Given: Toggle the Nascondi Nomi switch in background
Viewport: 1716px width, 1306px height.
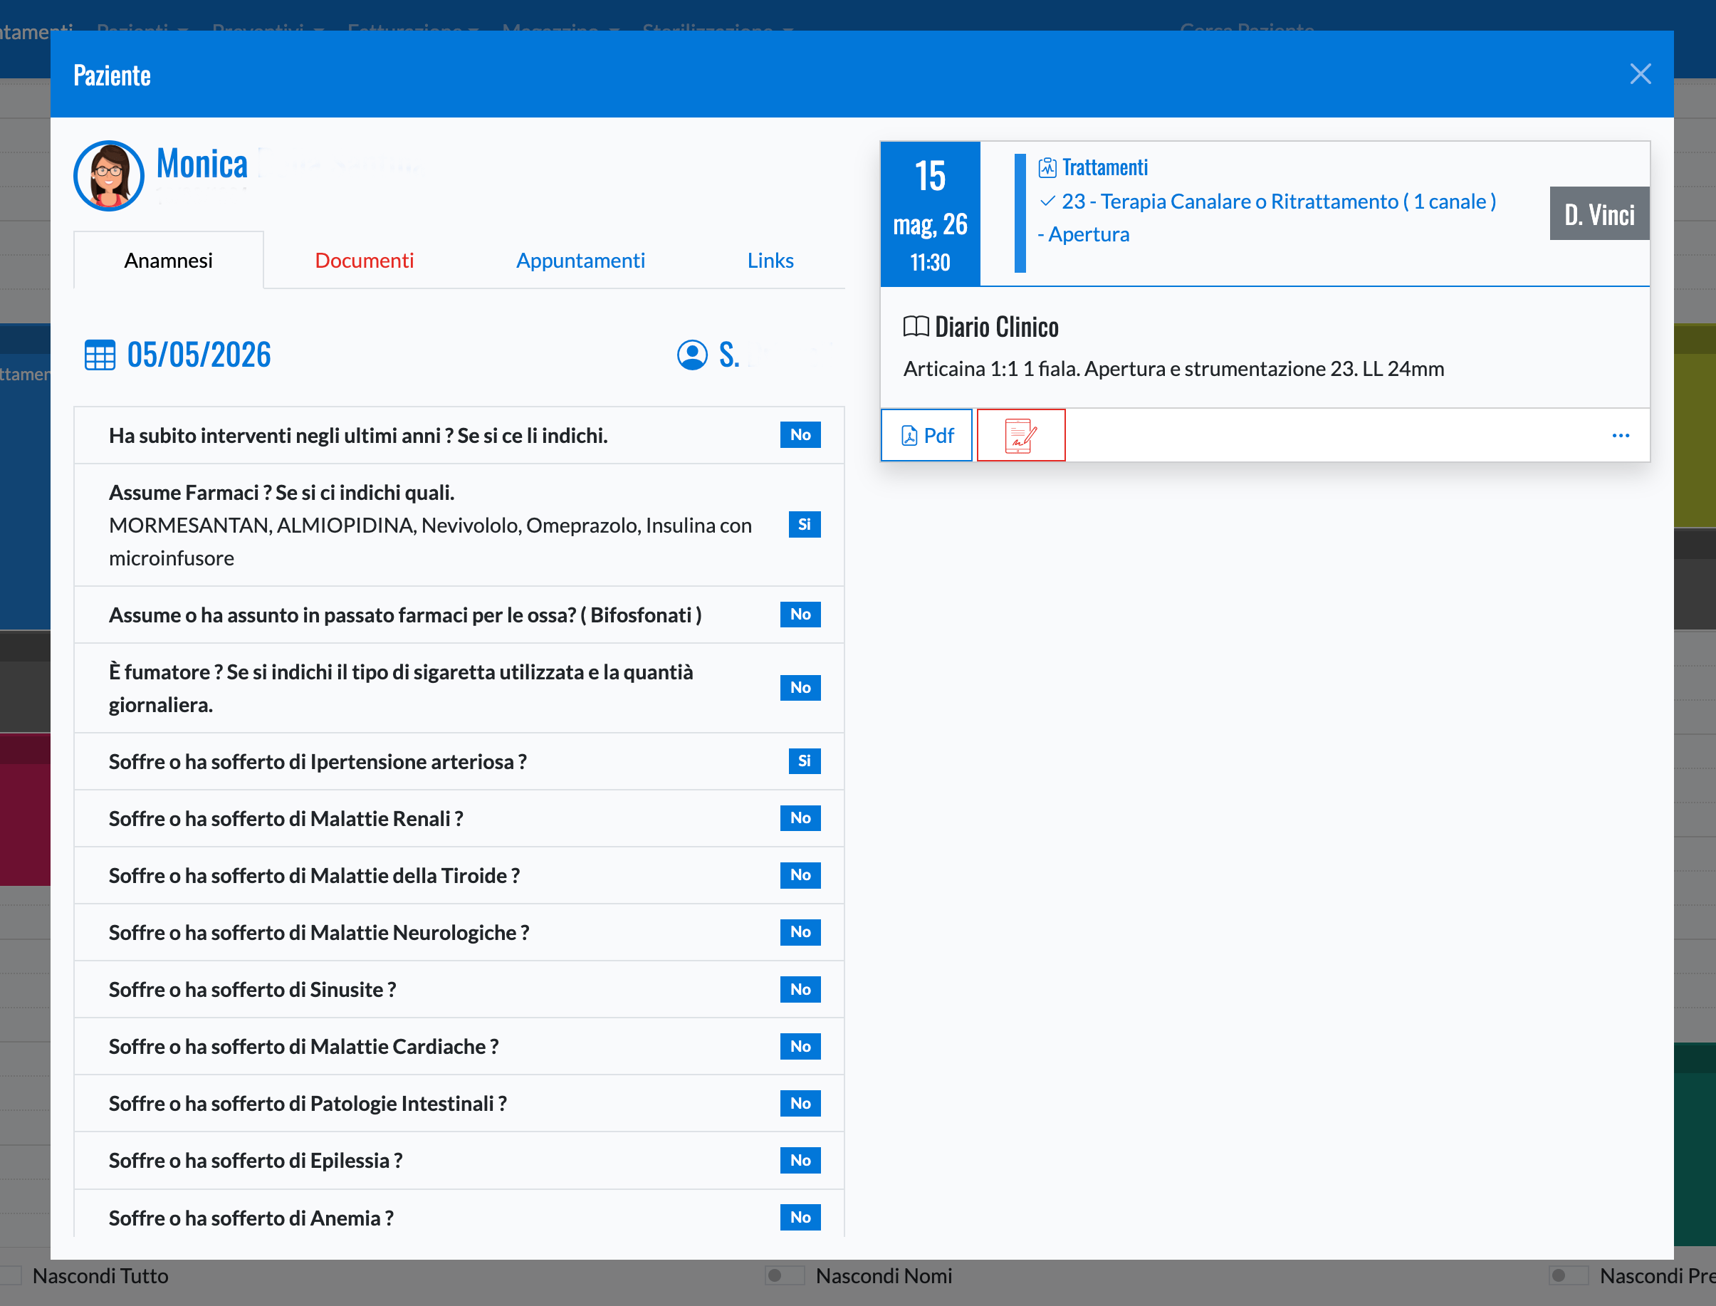Looking at the screenshot, I should 785,1275.
